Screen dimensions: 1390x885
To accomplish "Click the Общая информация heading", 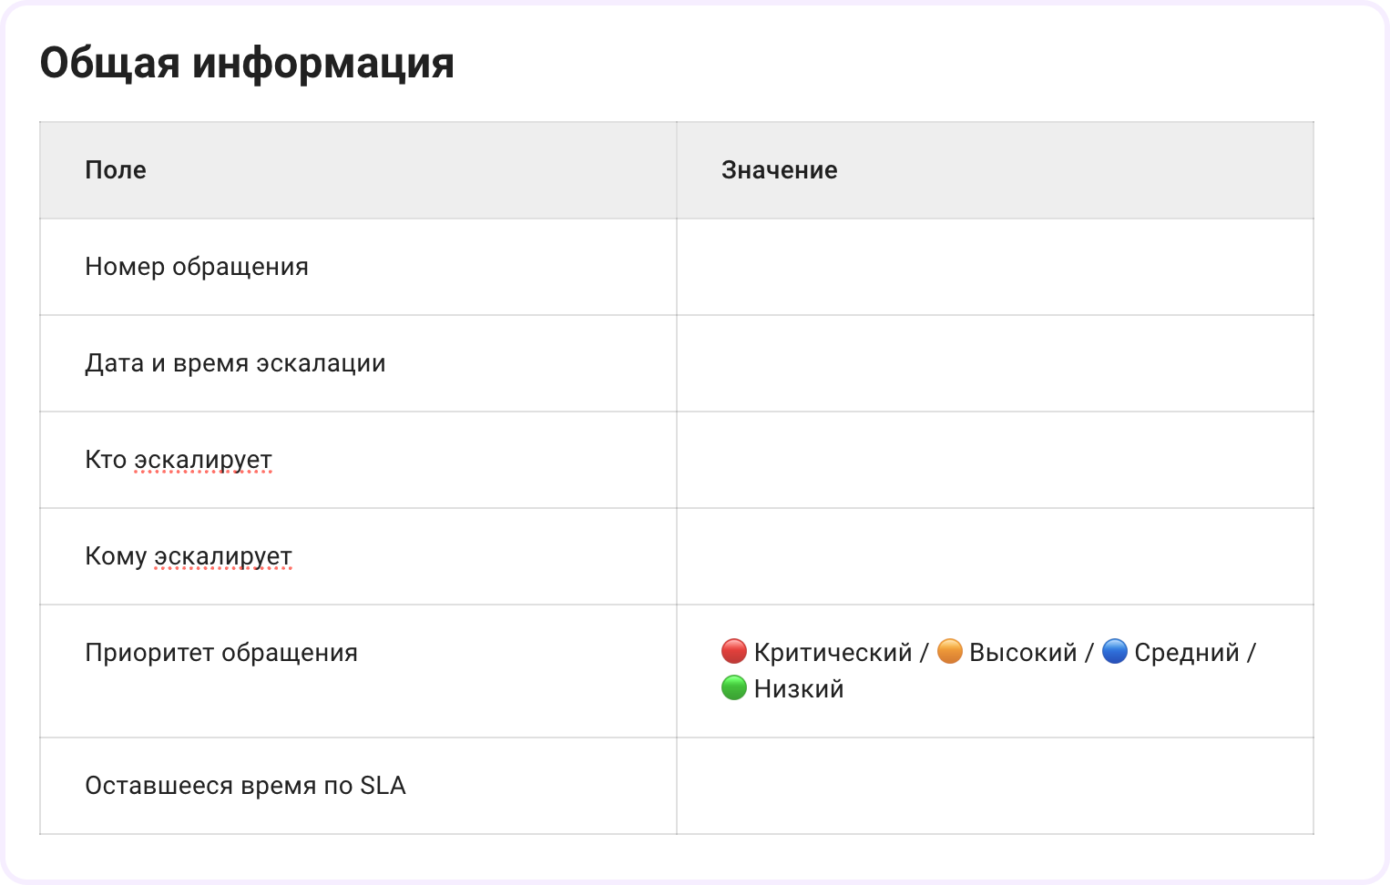I will pos(247,64).
